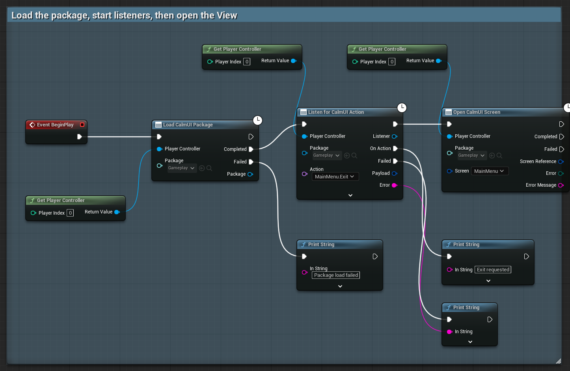Click the Listener output pin
This screenshot has width=570, height=371.
(x=394, y=136)
